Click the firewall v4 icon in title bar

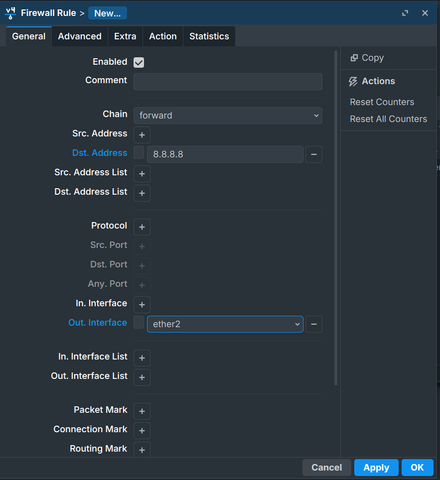(x=10, y=13)
